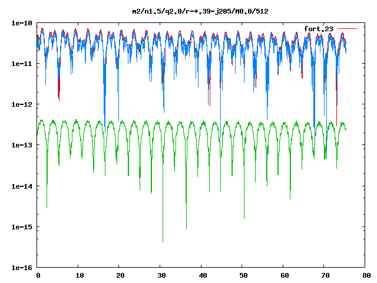
Task: Click the x-axis label 20
Action: (x=120, y=275)
